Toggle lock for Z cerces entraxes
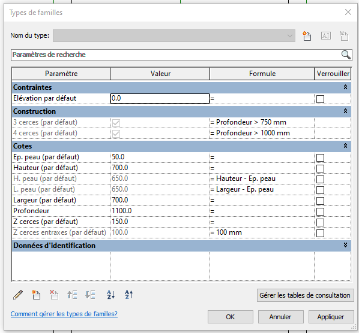 tap(320, 233)
